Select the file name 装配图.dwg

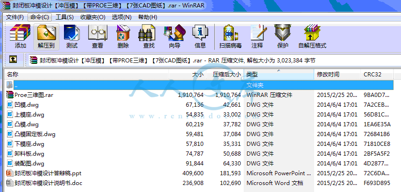click(29, 164)
